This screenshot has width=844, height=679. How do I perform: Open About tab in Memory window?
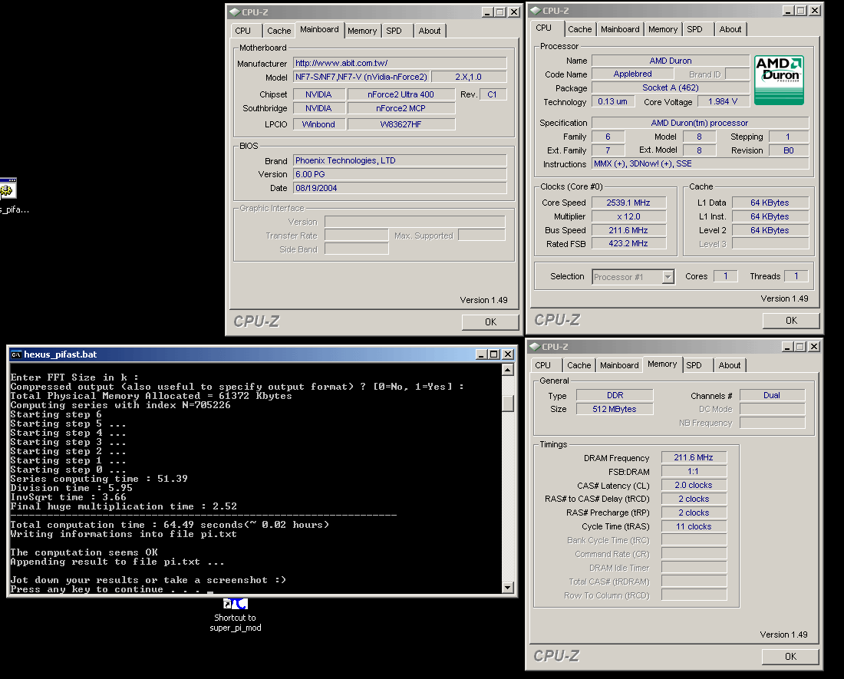point(730,364)
